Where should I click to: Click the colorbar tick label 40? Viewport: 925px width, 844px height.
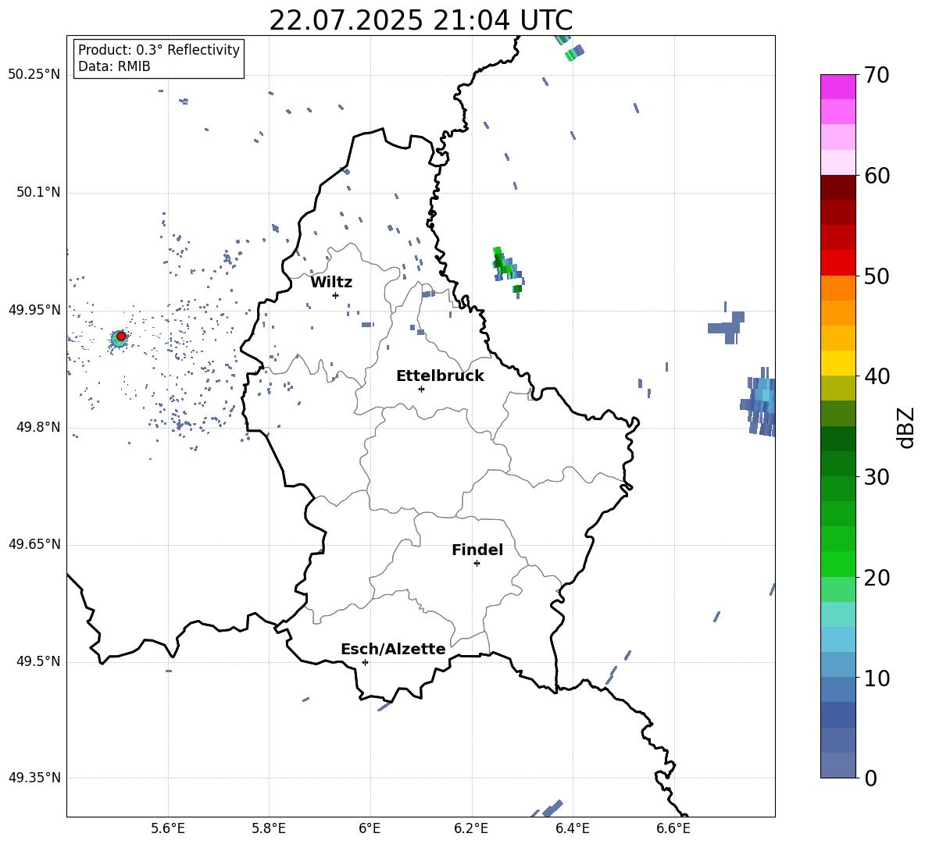point(877,376)
